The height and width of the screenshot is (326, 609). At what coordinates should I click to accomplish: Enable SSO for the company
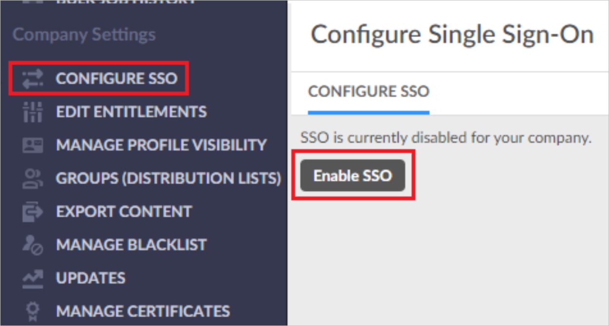point(353,175)
